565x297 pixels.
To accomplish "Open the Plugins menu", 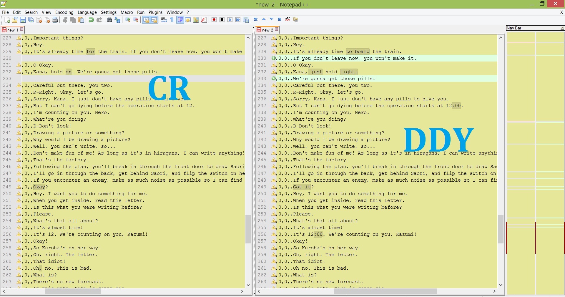I will 155,12.
